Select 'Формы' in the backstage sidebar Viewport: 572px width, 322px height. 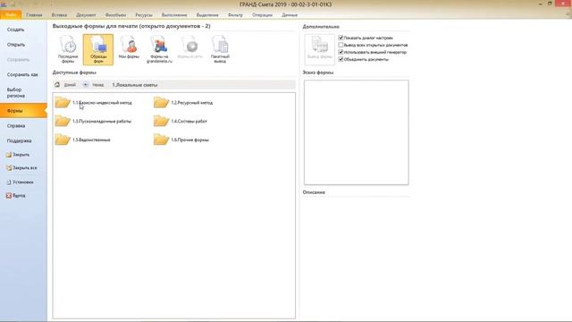(x=23, y=111)
